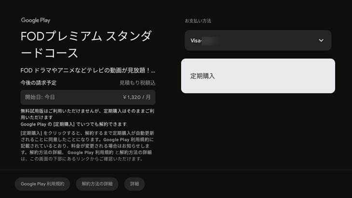Click the 開始日 start date label
352x198 pixels.
coord(33,97)
